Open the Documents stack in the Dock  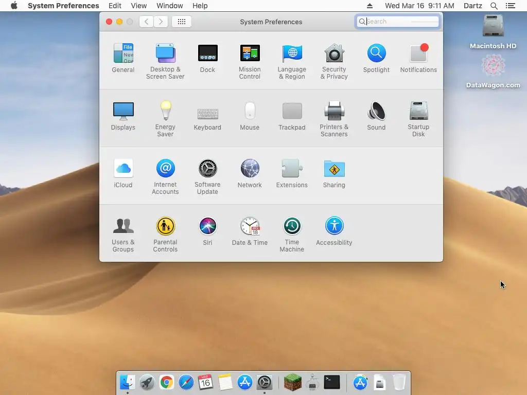tap(380, 382)
